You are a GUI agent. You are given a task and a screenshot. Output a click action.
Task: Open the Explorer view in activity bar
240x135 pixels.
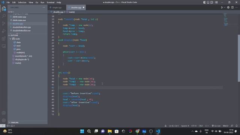pyautogui.click(x=4, y=9)
